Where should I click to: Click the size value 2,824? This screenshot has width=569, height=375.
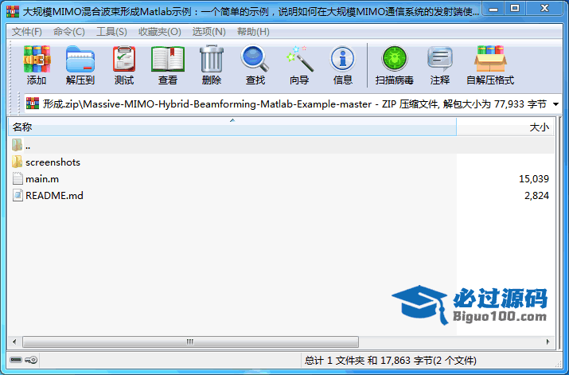point(536,195)
